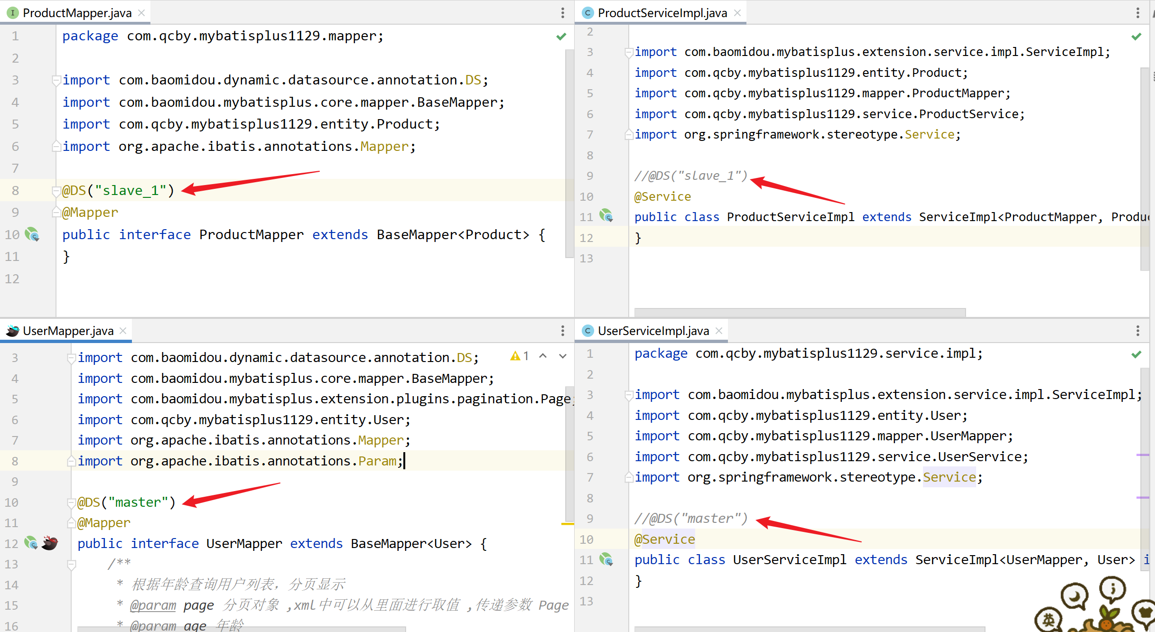Fold the Javadoc comment in UserMapper.java
Screen dimensions: 1155x632
coord(72,564)
